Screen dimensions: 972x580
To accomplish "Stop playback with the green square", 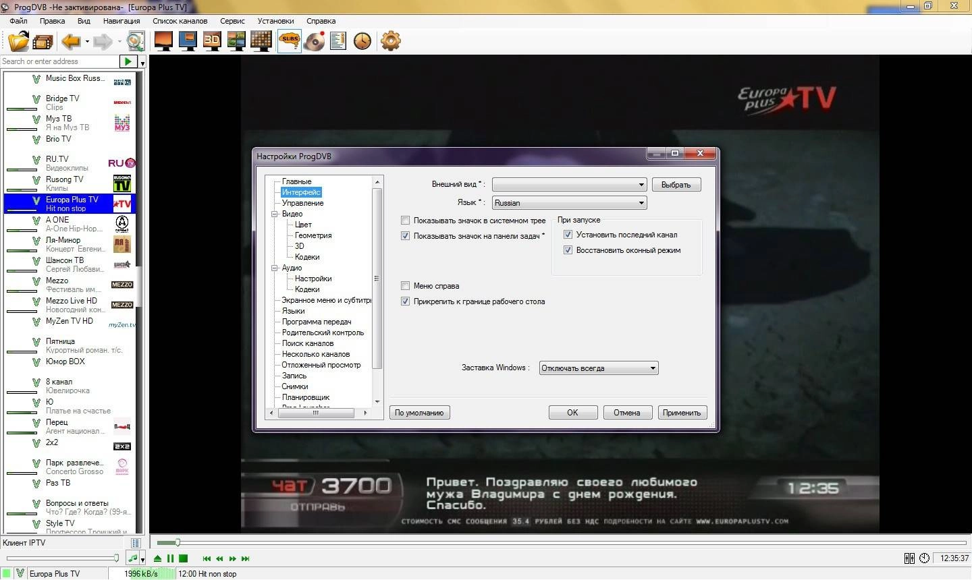I will pyautogui.click(x=183, y=558).
